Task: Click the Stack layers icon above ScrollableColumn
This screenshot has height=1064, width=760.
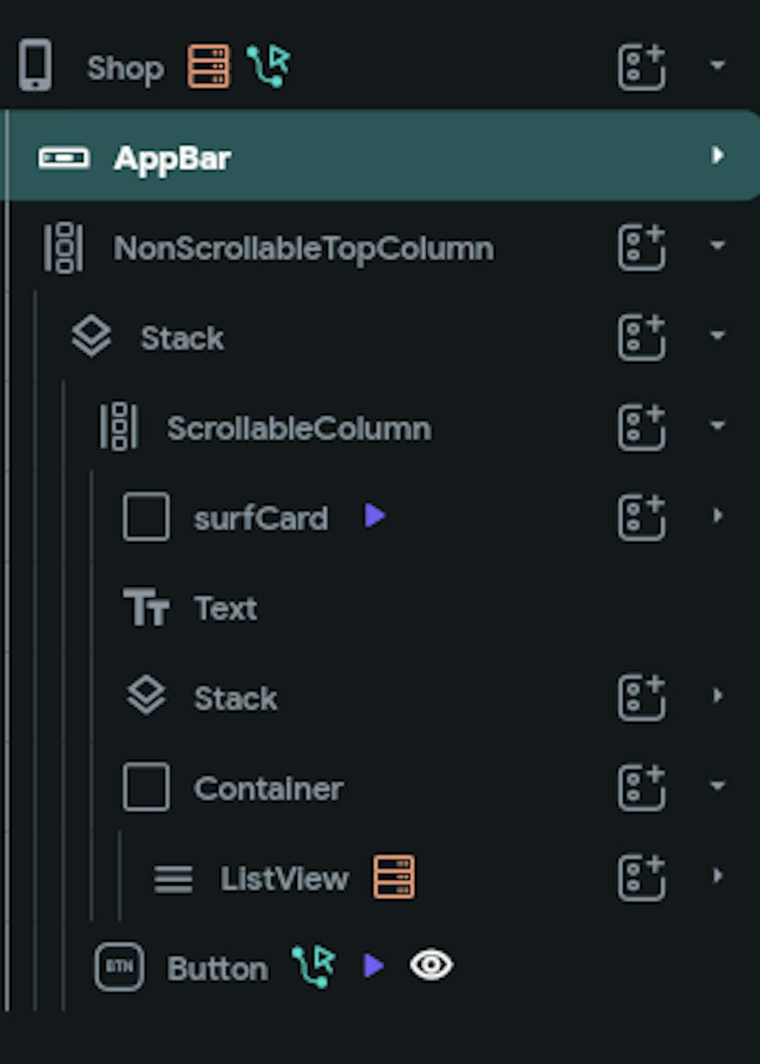Action: tap(91, 337)
